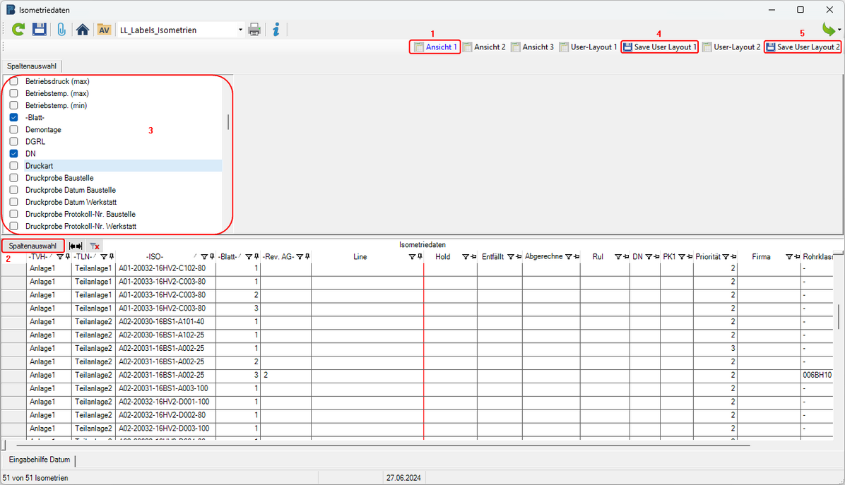Uncheck the -Blatt- column checkbox
The height and width of the screenshot is (485, 845).
13,117
